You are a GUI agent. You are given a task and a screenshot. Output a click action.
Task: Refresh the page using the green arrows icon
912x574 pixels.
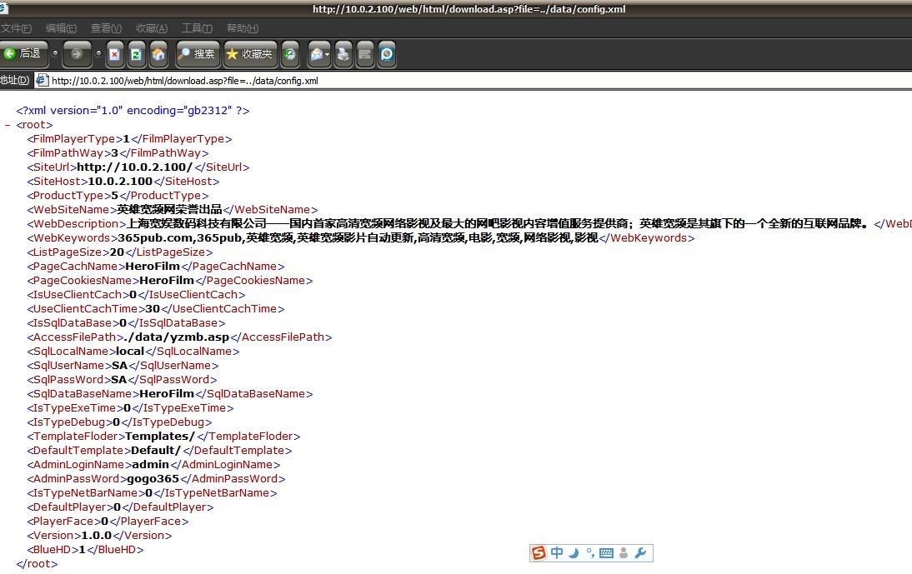[x=136, y=54]
